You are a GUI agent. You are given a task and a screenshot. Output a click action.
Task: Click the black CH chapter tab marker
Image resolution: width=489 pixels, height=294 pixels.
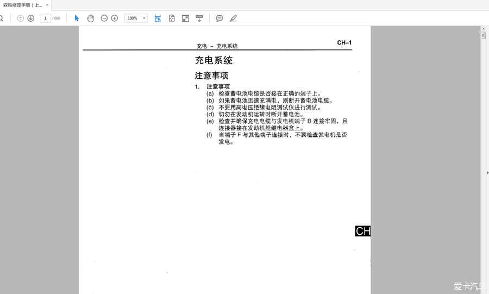363,231
